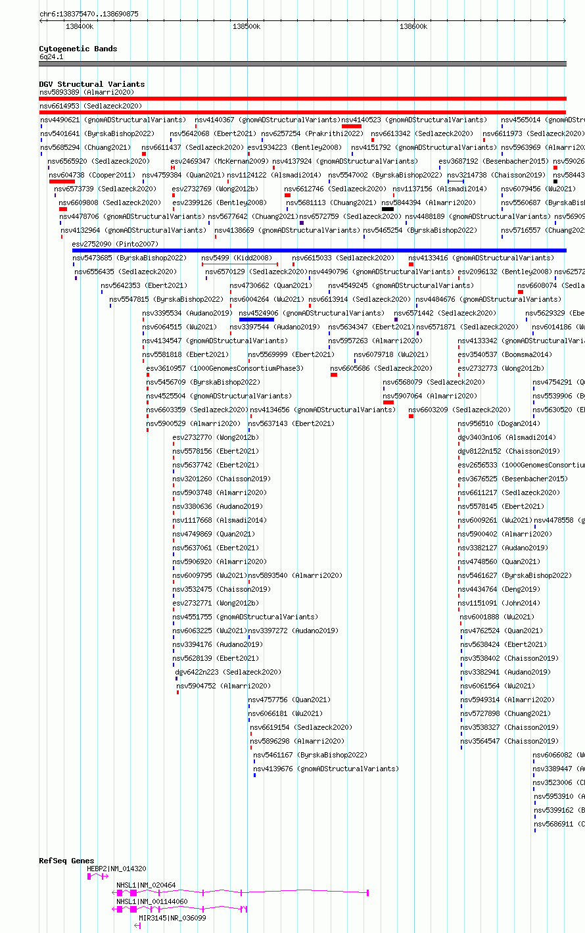
Task: Click the blue esv3214738 (Chaisson2019) glyph
Action: click(x=456, y=181)
